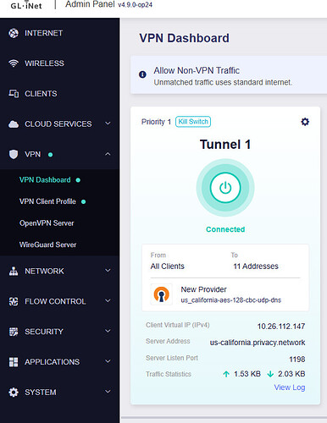
Task: Click the Wireless wifi icon
Action: (x=14, y=63)
